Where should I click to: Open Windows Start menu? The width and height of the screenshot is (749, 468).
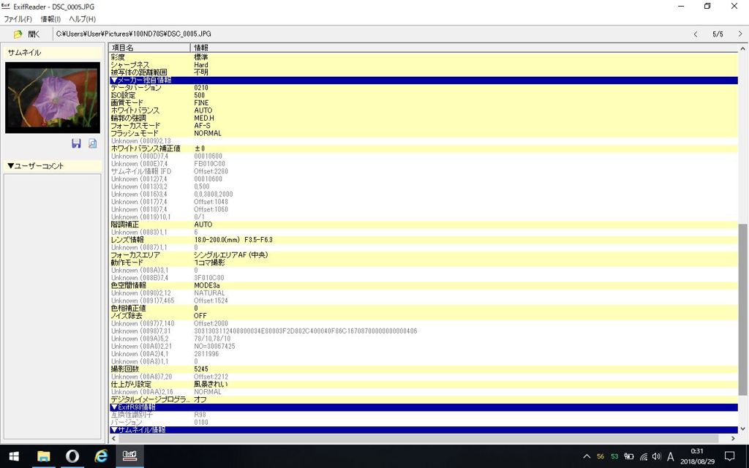(x=14, y=456)
